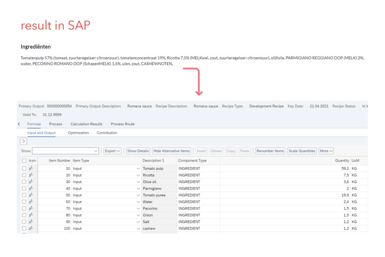Click the ingredient icon in the Ricotta row
The image size is (385, 257).
31,175
